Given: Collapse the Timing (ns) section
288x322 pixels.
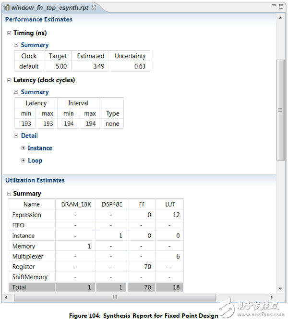Looking at the screenshot, I should click(x=9, y=33).
